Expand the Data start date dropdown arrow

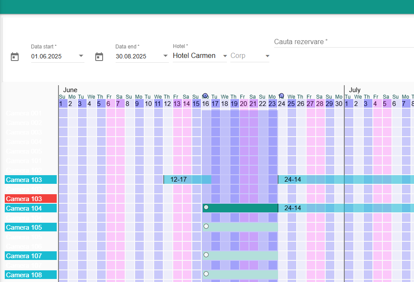click(x=81, y=56)
